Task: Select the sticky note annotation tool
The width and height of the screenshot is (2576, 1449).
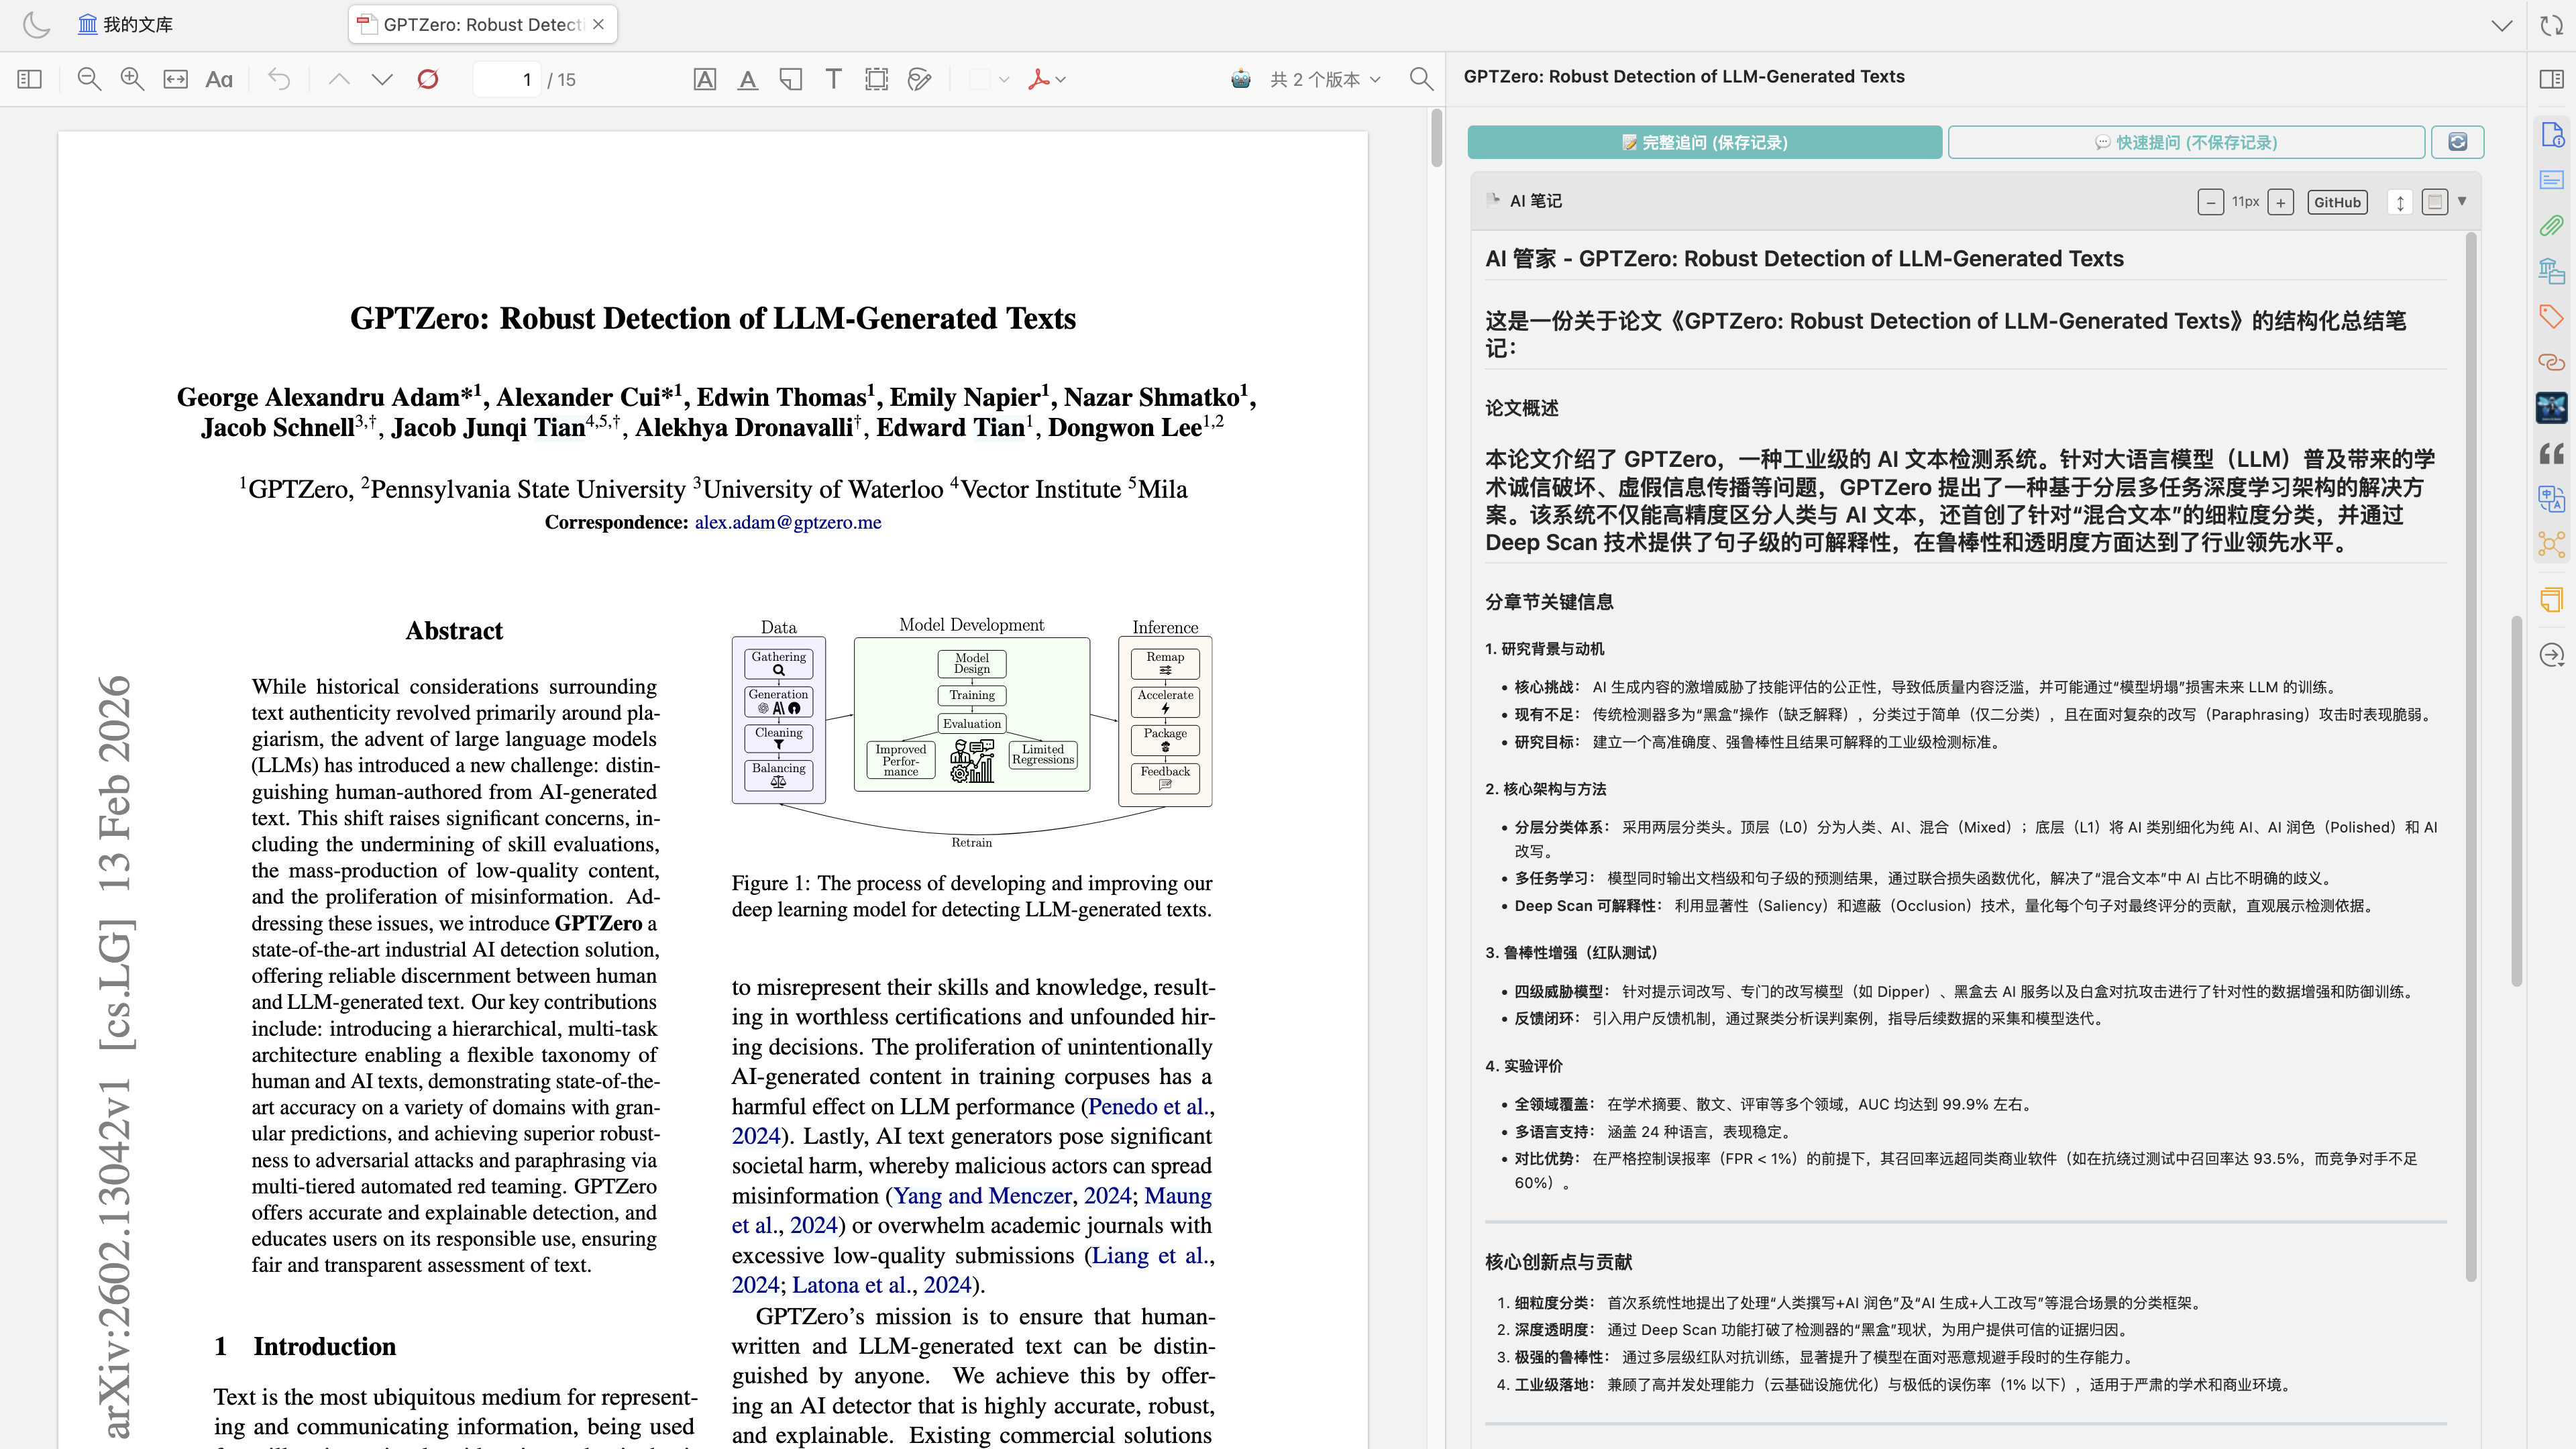Action: click(790, 79)
